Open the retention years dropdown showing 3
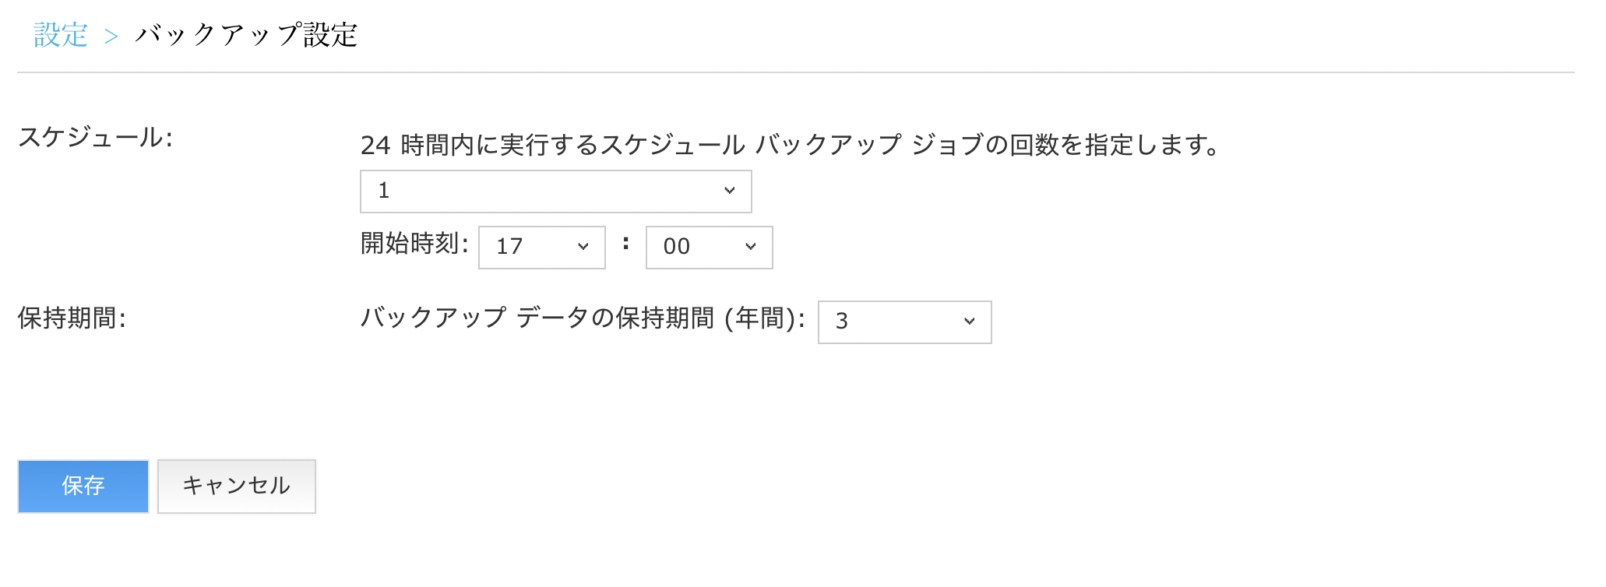The image size is (1606, 587). (905, 322)
